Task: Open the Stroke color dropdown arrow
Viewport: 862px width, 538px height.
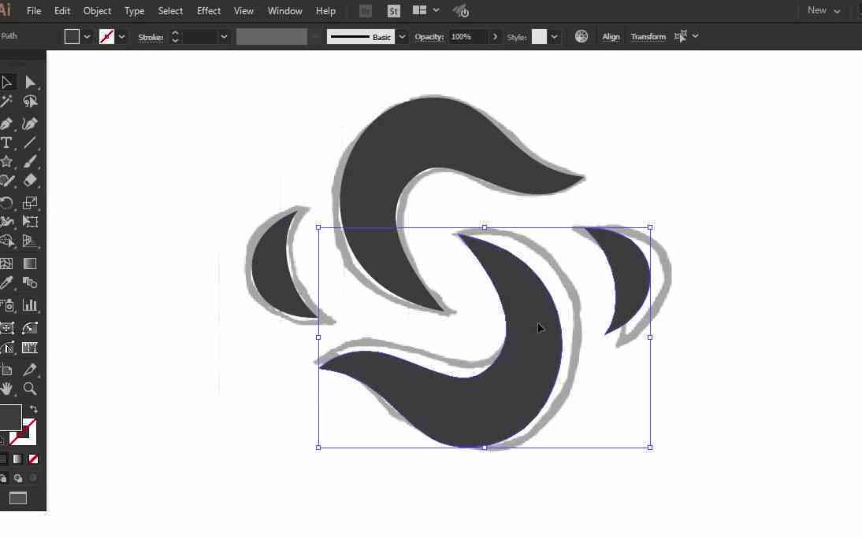Action: (121, 37)
